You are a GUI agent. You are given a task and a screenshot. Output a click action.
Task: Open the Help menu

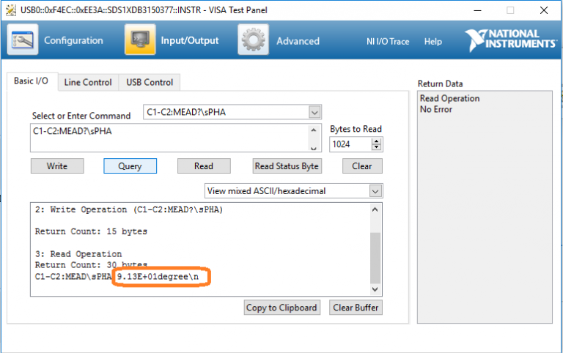pyautogui.click(x=433, y=42)
